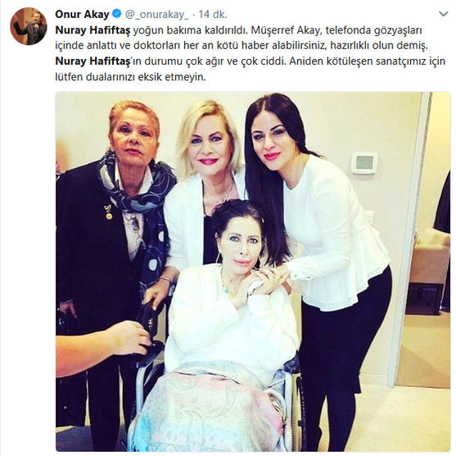Click the blonde woman in the photo

[x=205, y=180]
